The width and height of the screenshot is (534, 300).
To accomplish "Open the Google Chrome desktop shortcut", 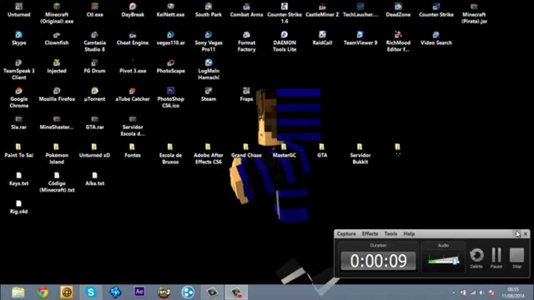I will [x=19, y=98].
